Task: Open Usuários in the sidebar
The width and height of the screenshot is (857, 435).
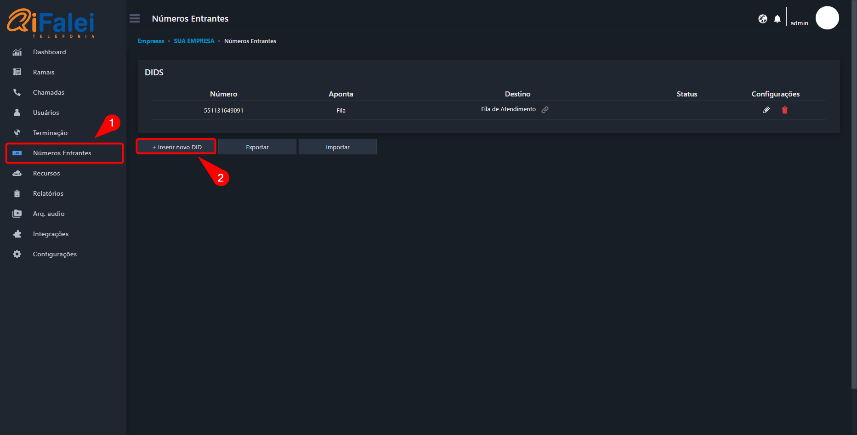Action: 46,113
